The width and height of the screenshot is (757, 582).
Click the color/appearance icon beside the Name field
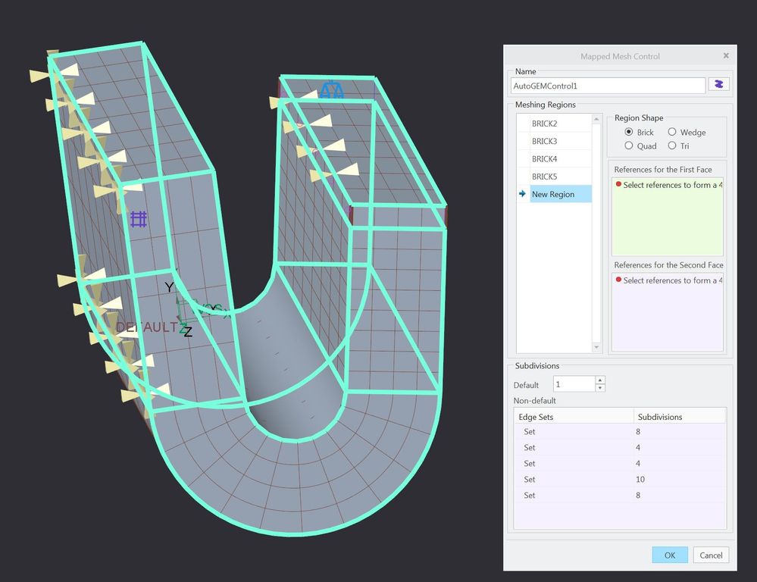pos(719,85)
